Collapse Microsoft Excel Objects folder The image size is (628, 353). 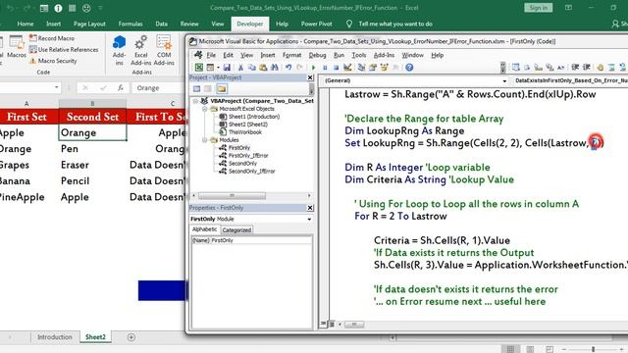tap(204, 109)
